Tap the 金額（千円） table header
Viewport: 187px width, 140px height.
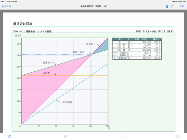pyautogui.click(x=142, y=39)
